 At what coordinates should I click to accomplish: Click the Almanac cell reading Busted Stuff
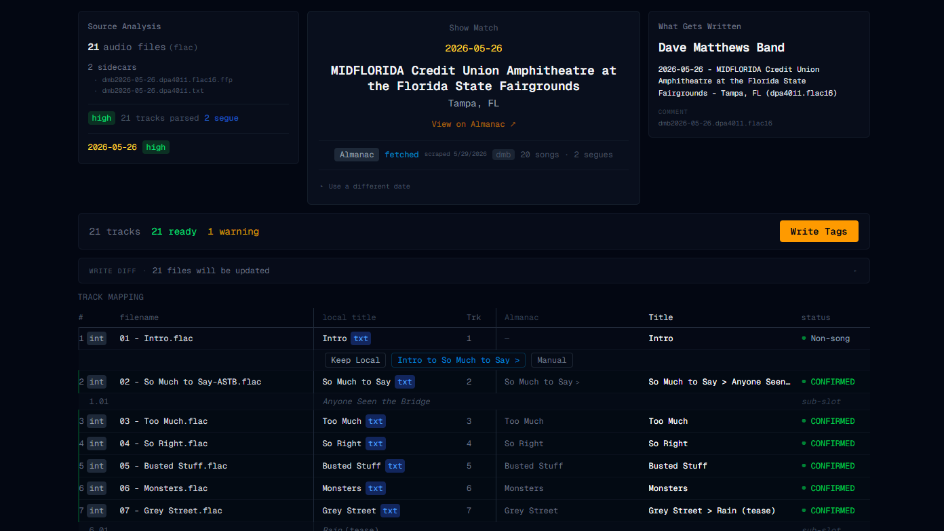click(x=534, y=466)
